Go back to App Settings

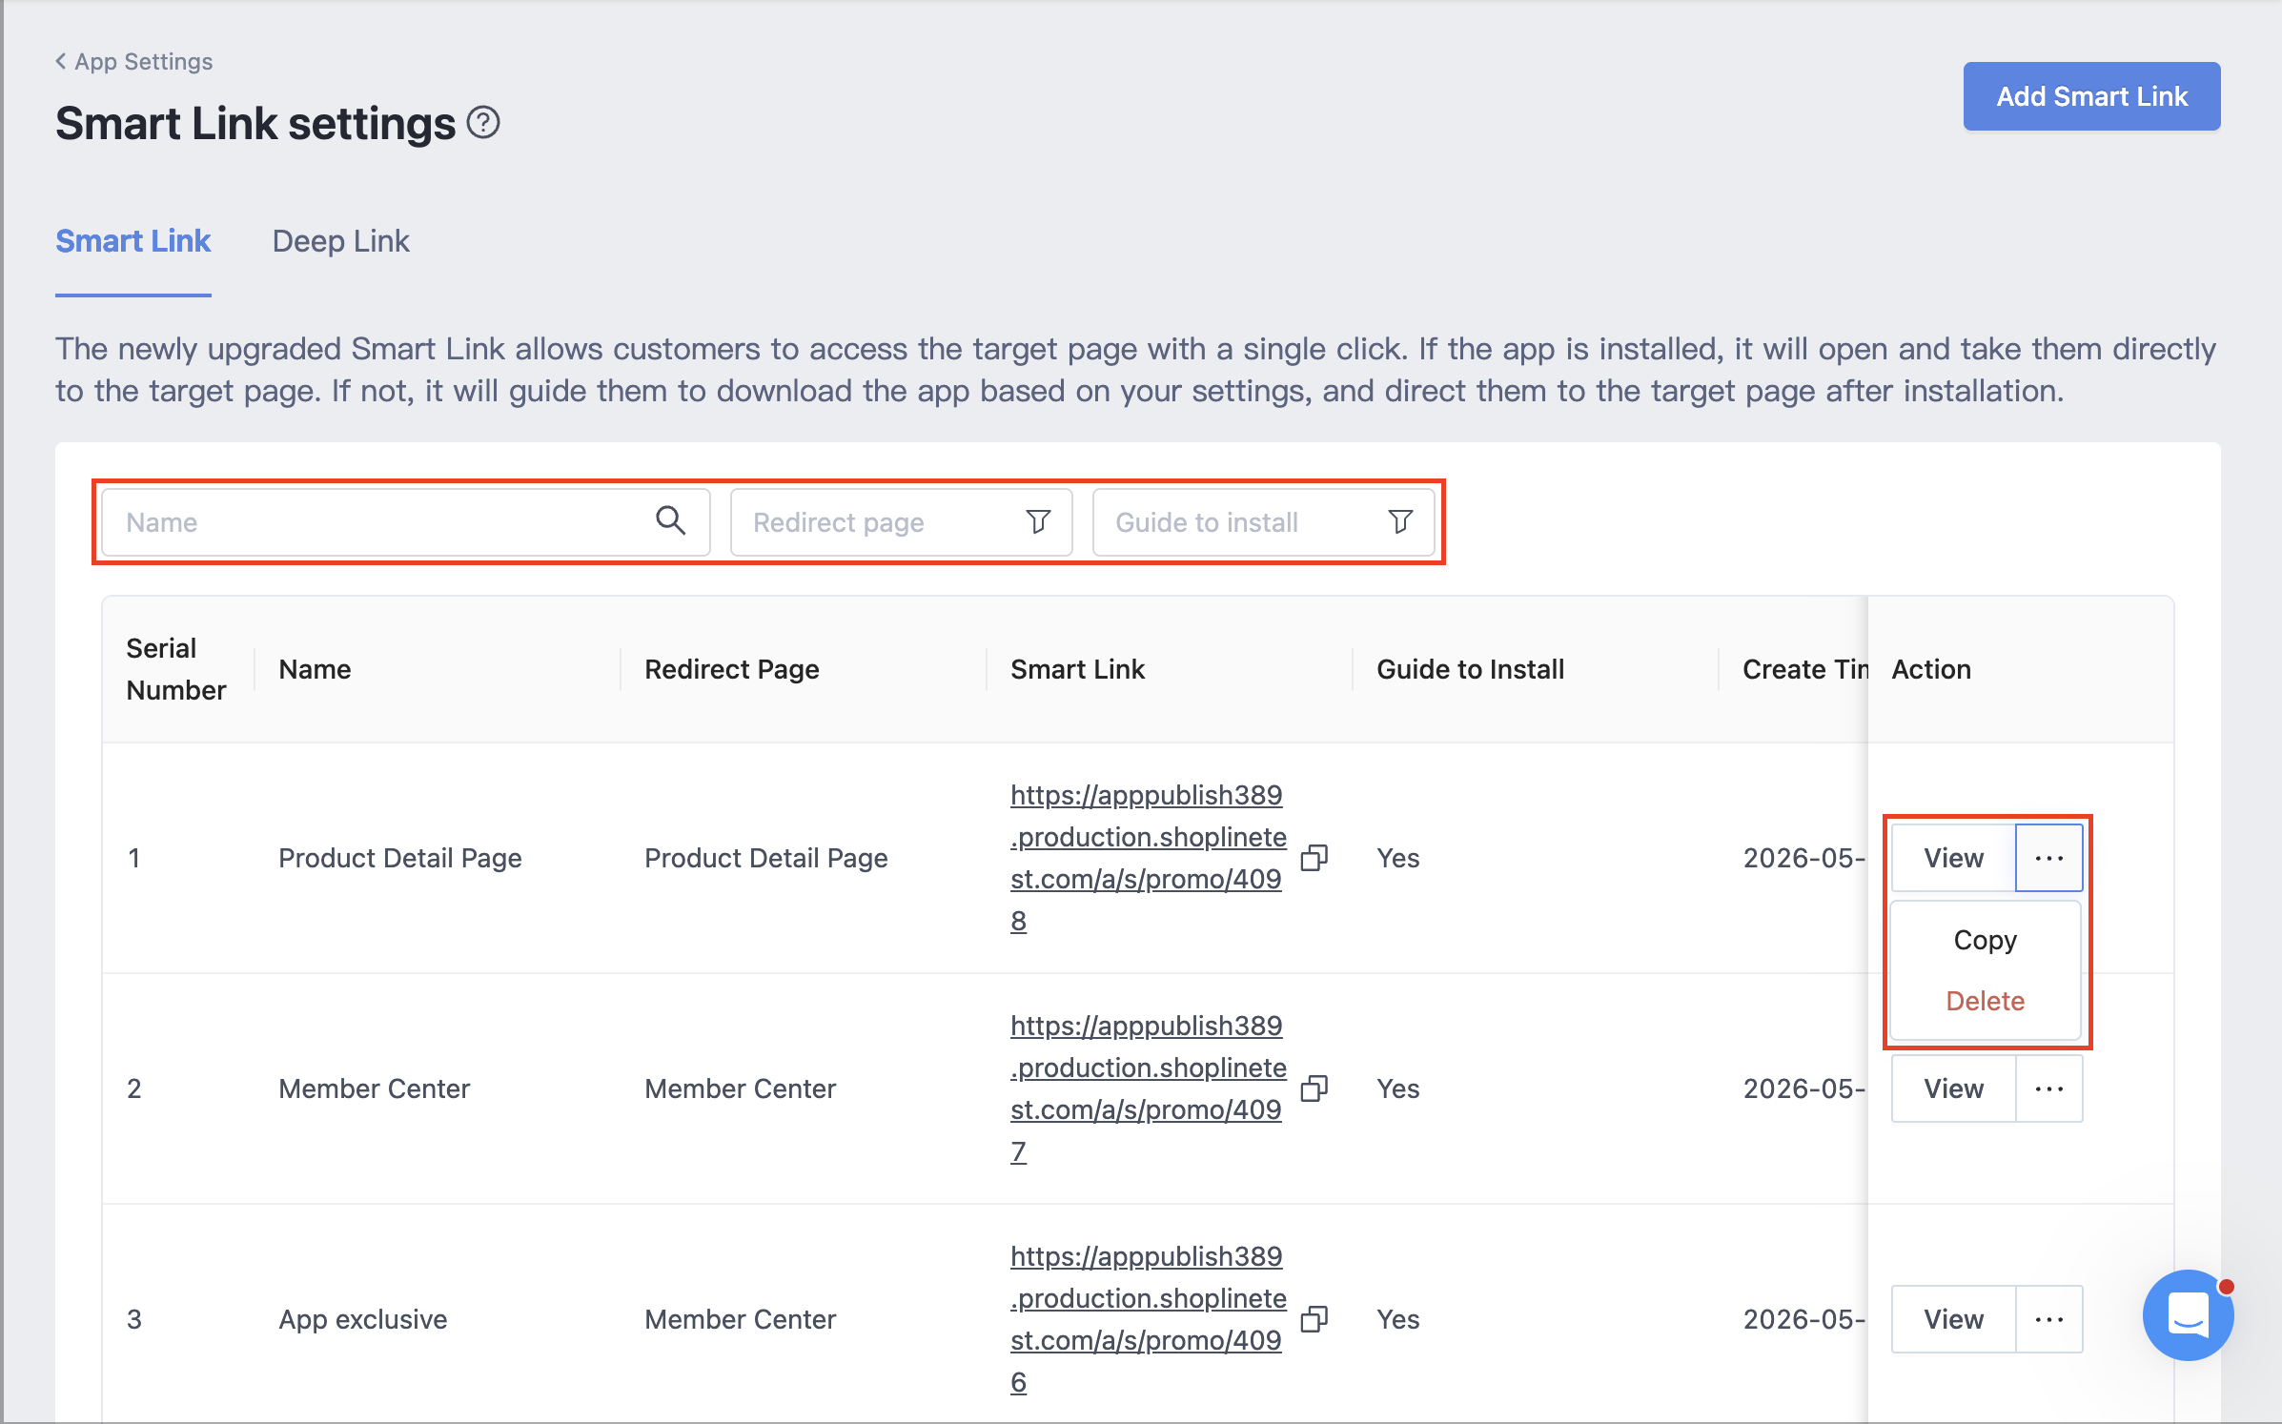tap(133, 61)
